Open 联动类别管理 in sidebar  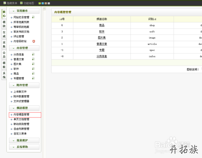pos(21,124)
